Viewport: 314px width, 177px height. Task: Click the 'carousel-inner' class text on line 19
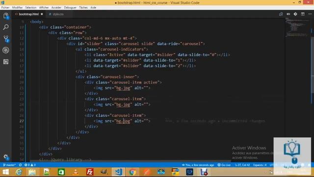(119, 77)
